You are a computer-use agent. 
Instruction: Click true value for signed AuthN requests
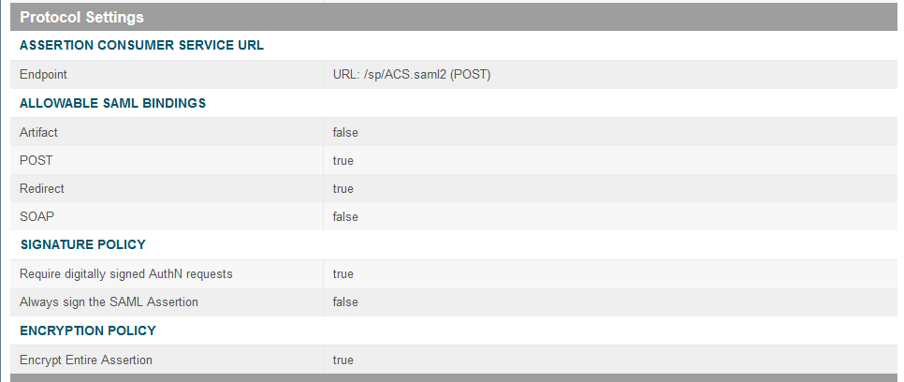tap(343, 273)
